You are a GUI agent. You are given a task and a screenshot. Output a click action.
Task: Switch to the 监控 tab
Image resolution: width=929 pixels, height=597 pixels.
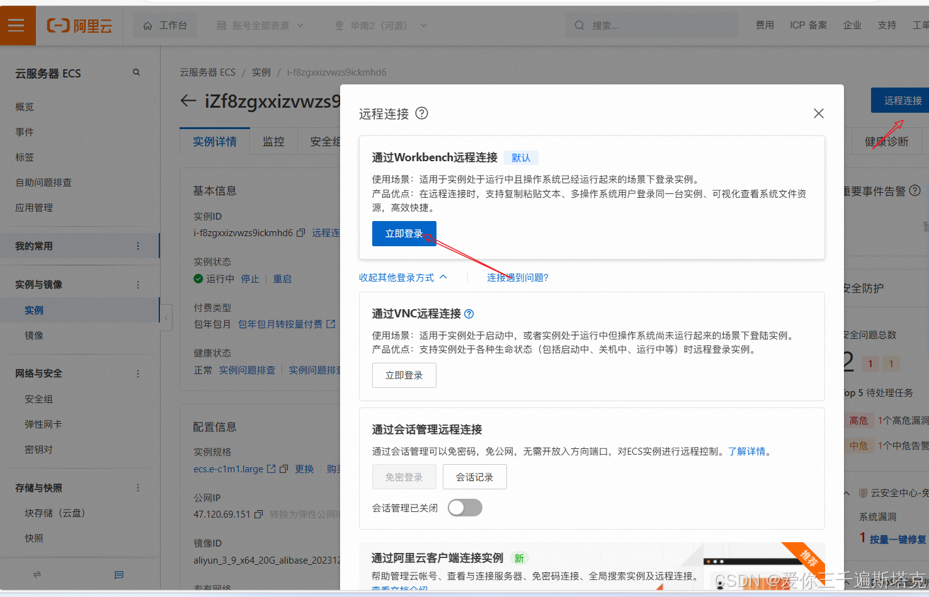pyautogui.click(x=273, y=141)
